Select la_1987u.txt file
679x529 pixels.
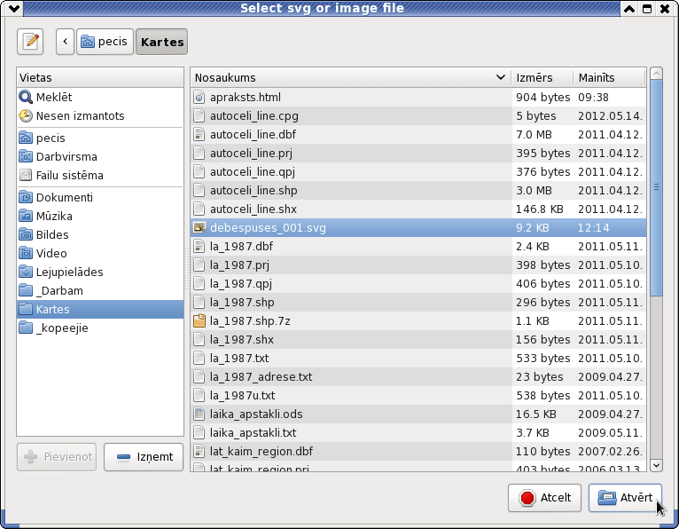click(x=418, y=396)
